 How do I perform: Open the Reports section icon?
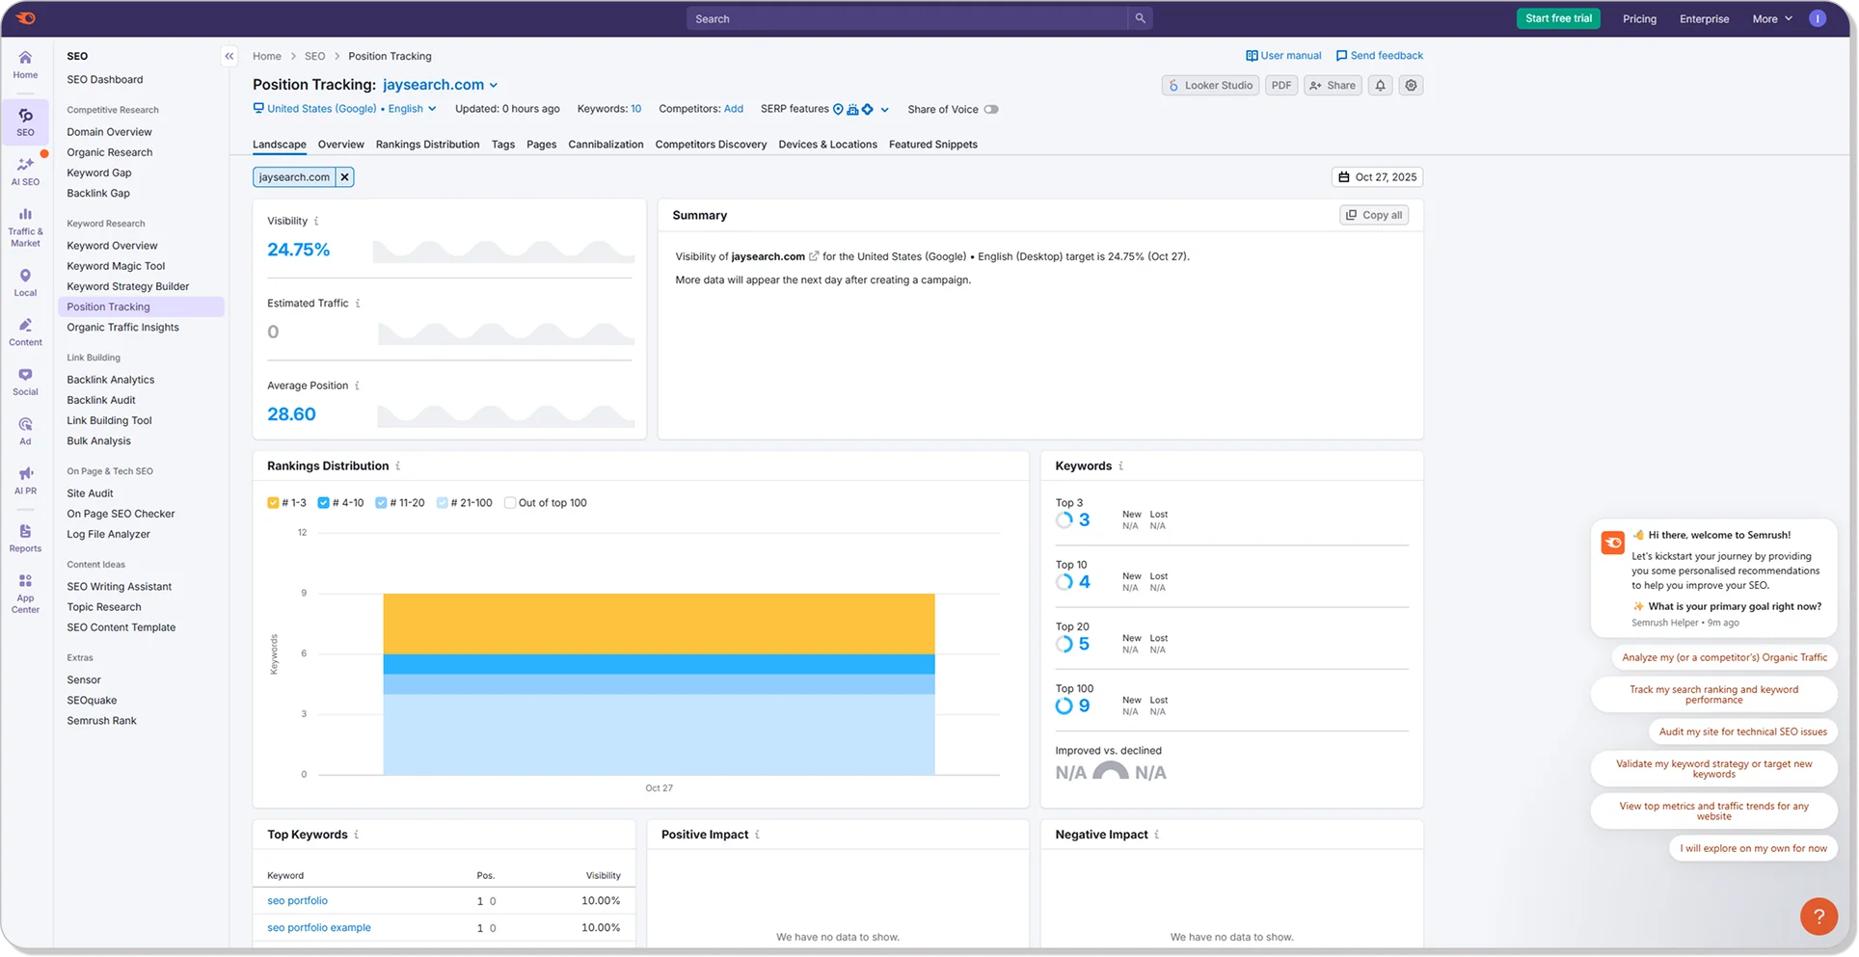[25, 538]
